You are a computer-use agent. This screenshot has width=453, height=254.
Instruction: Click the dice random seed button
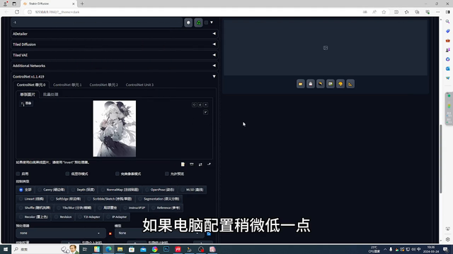click(188, 23)
